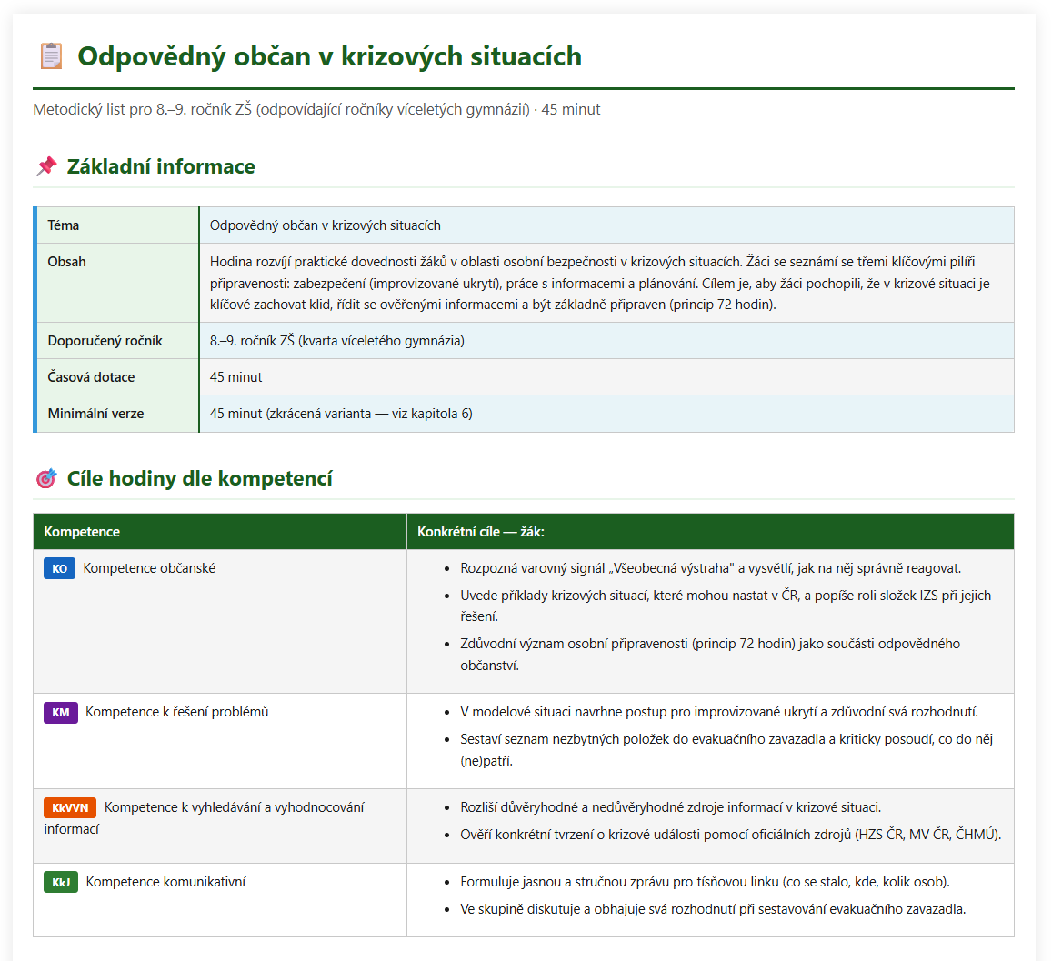This screenshot has width=1052, height=961.
Task: Click the Obsah description paragraph starting 'Hodina rozvíjí'
Action: pos(600,283)
